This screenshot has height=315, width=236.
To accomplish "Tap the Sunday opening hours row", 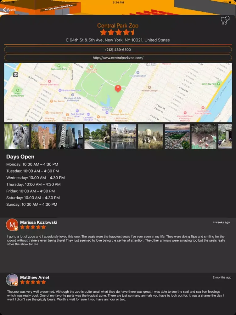I will pyautogui.click(x=32, y=204).
